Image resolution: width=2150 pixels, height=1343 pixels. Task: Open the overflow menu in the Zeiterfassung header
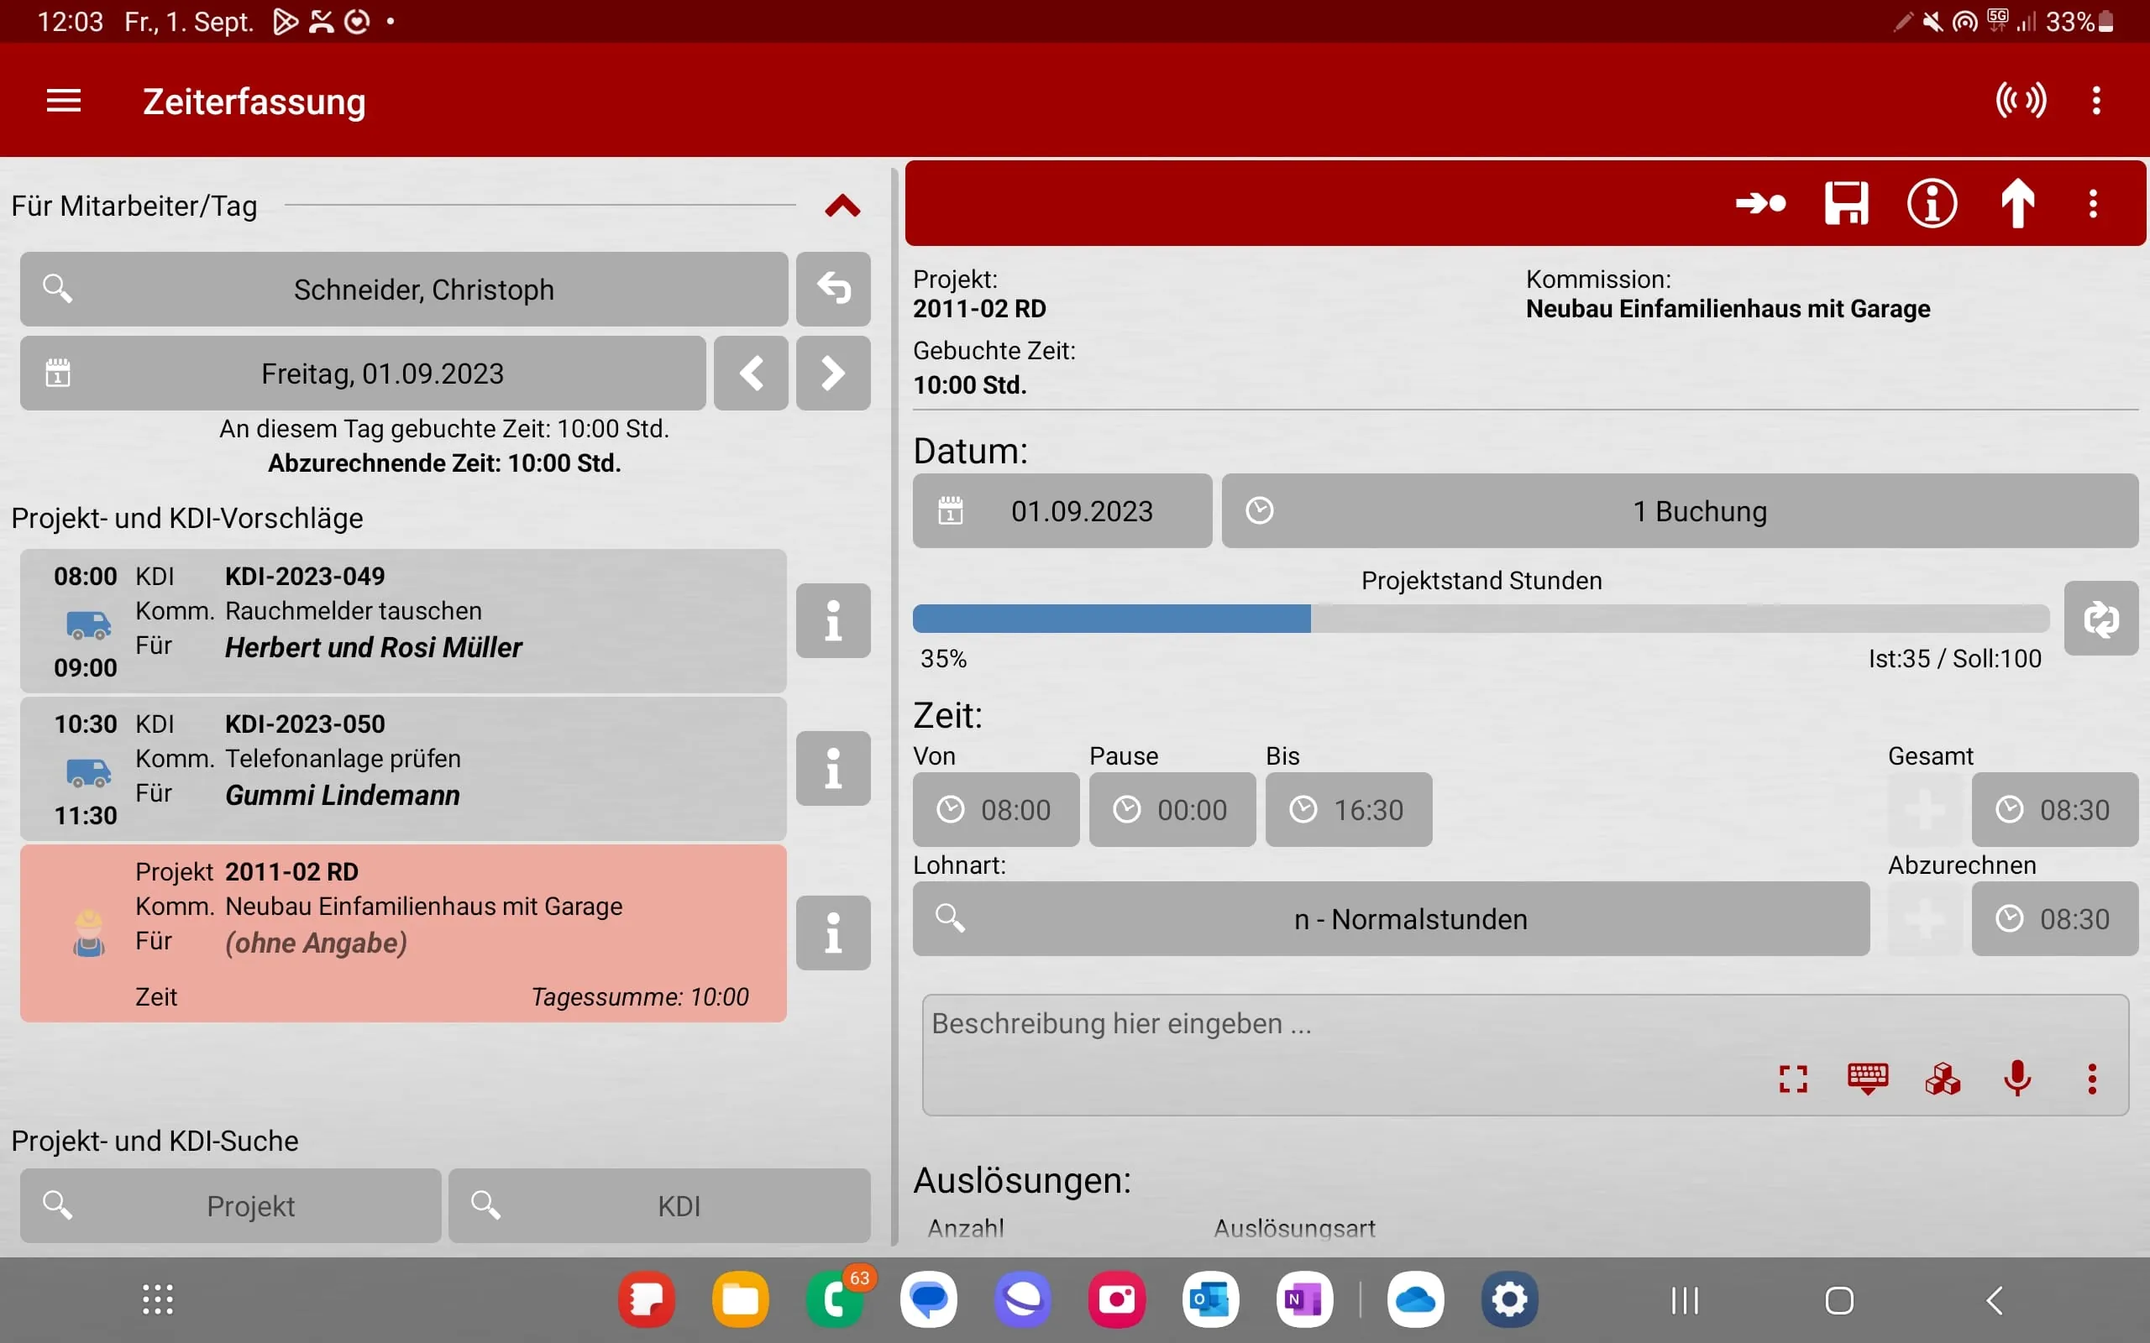(x=2095, y=101)
